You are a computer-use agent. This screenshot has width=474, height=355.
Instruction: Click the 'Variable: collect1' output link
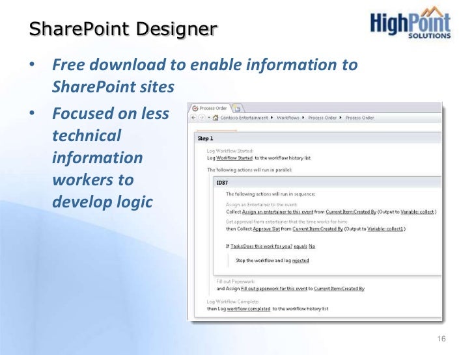[x=385, y=229]
